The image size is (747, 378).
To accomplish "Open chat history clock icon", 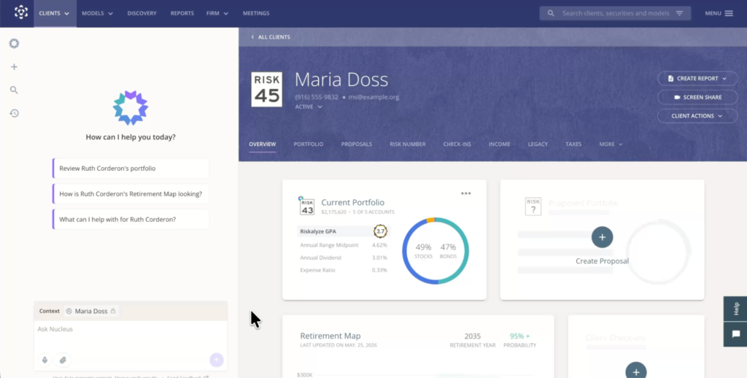I will (x=14, y=113).
